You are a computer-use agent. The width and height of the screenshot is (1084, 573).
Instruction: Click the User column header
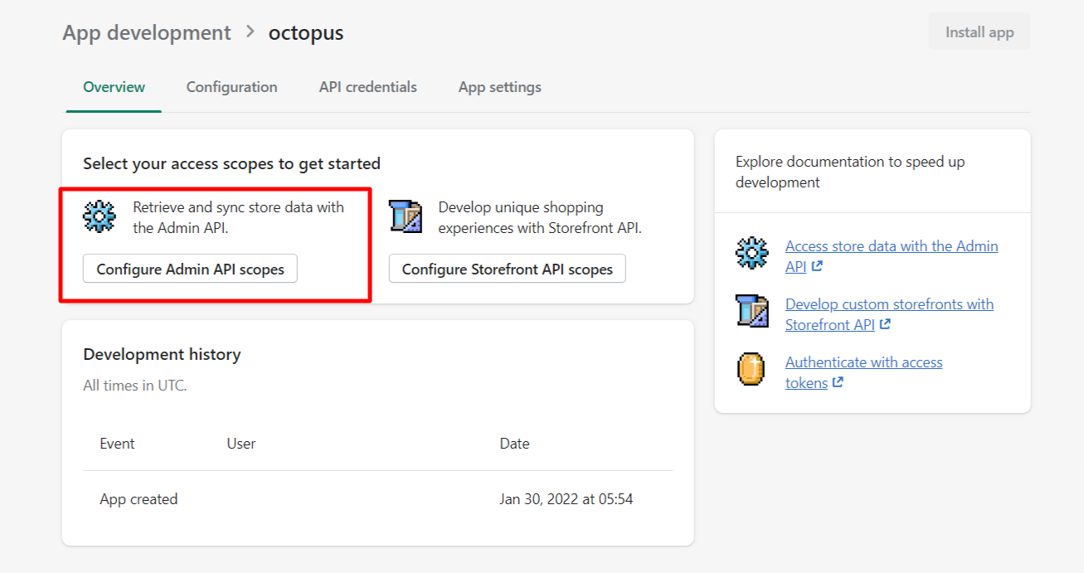pyautogui.click(x=241, y=444)
